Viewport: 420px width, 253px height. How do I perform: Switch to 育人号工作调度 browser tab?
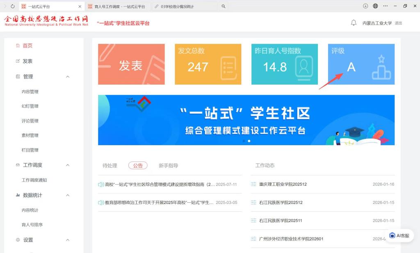point(117,7)
